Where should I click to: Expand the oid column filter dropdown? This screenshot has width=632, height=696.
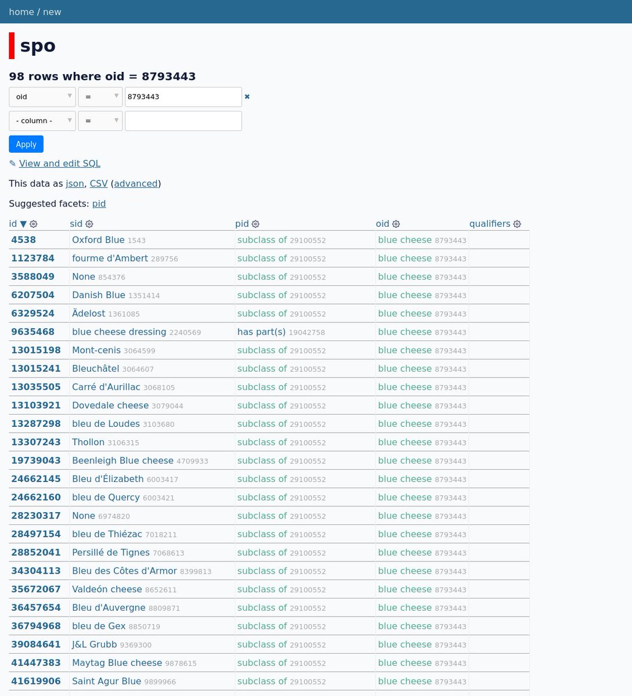click(x=42, y=97)
